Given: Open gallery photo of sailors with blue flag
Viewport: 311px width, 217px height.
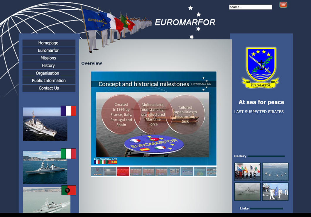Looking at the screenshot, I should [275, 191].
